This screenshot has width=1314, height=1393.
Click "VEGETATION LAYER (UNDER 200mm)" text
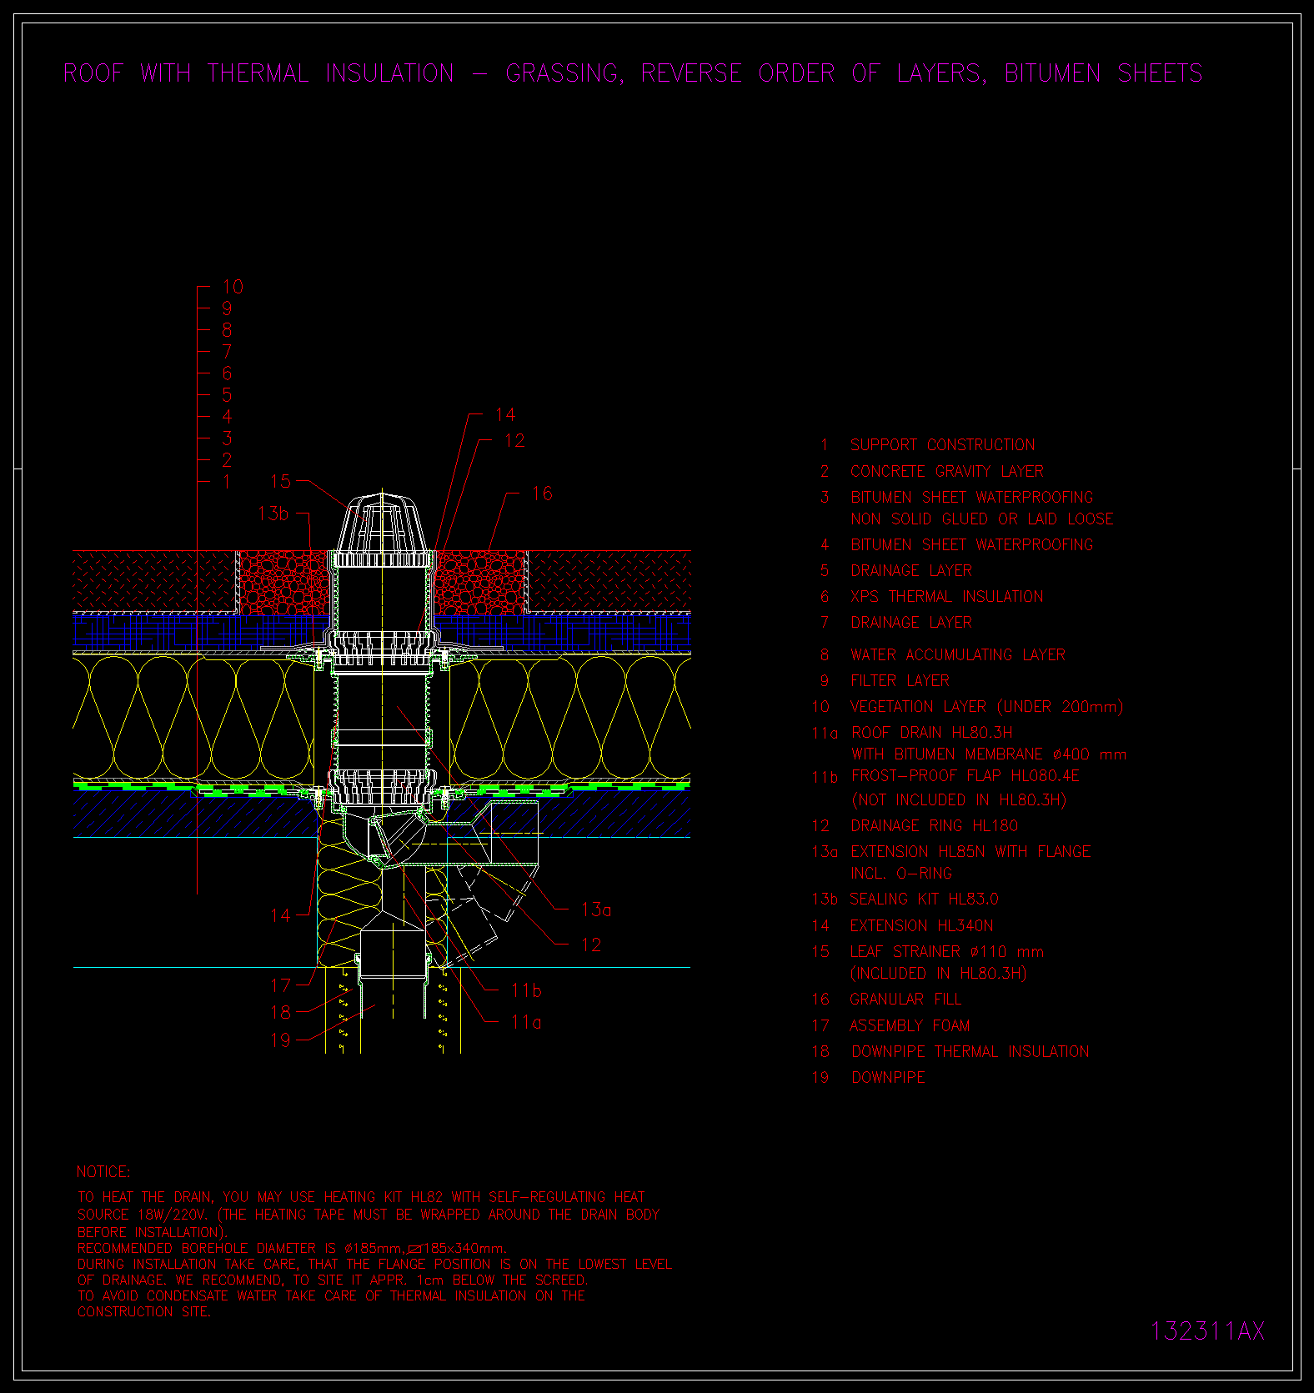coord(986,706)
